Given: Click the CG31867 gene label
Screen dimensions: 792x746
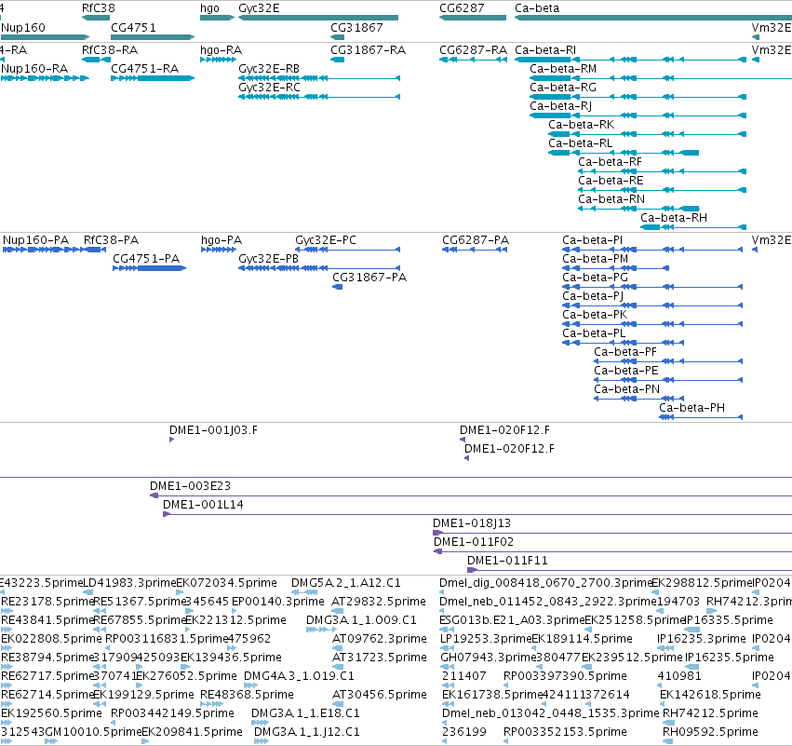Looking at the screenshot, I should point(356,27).
